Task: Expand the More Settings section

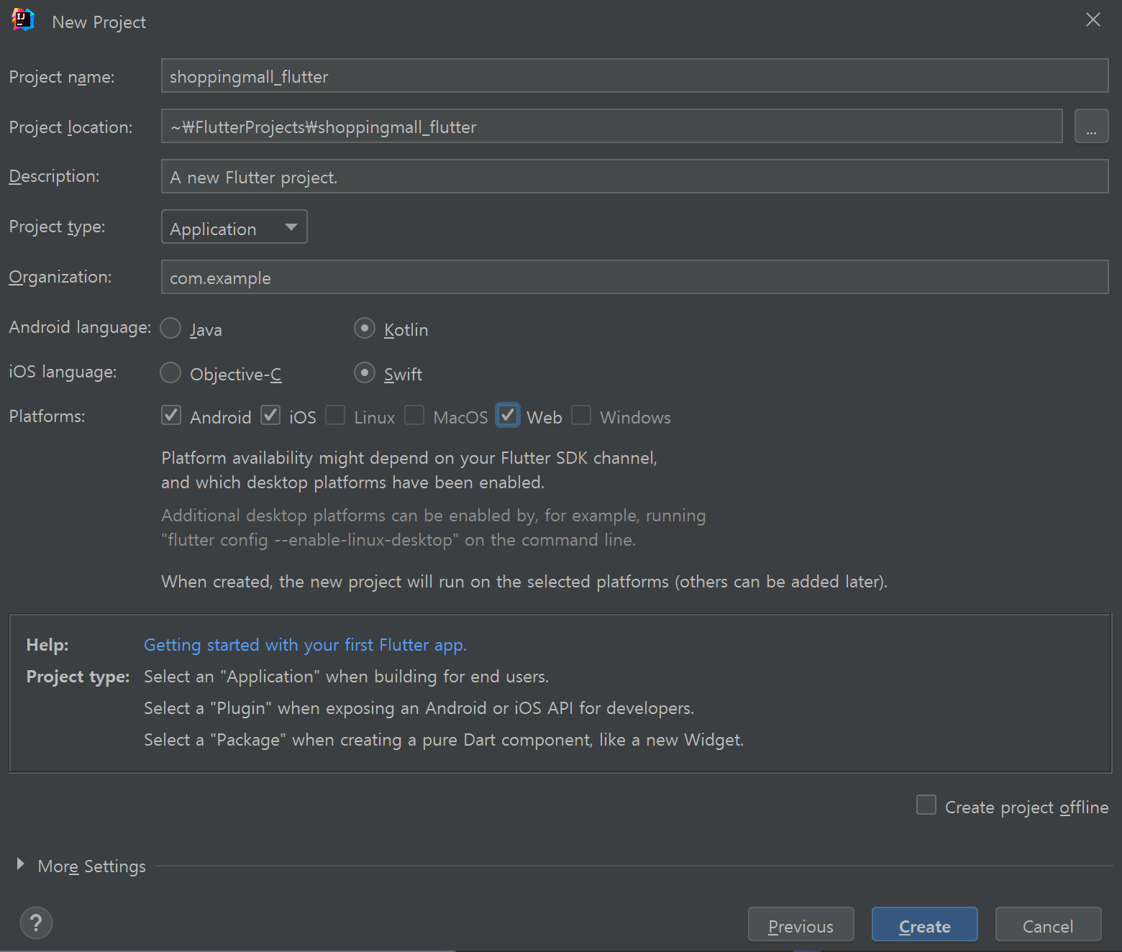Action: point(21,865)
